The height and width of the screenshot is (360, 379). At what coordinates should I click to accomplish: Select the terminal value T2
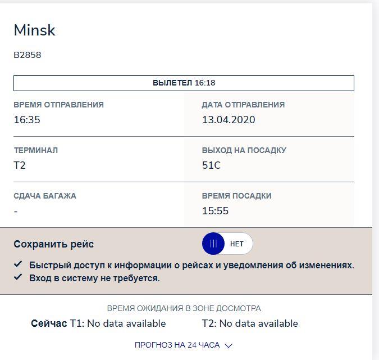pos(20,165)
